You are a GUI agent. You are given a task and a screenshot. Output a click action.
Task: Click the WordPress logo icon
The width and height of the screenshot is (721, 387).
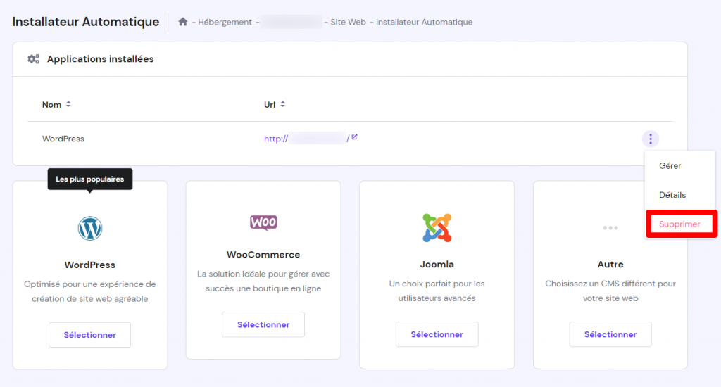coord(90,228)
